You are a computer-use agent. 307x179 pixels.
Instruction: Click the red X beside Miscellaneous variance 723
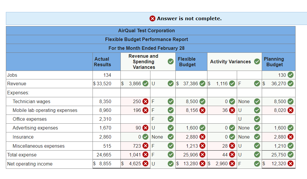coord(145,146)
